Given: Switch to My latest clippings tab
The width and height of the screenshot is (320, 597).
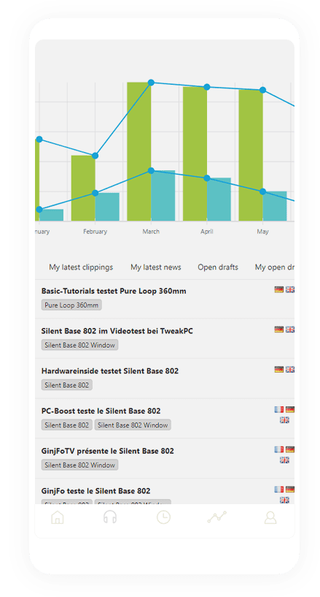Looking at the screenshot, I should 81,267.
